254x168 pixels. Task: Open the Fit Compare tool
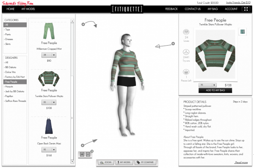coord(146,163)
